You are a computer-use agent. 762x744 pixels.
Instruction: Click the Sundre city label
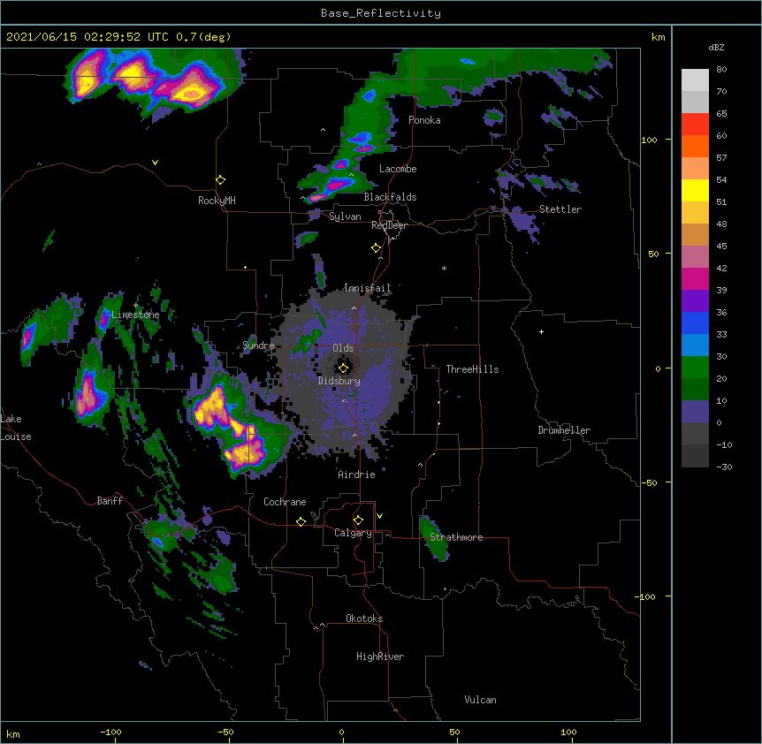click(x=258, y=345)
